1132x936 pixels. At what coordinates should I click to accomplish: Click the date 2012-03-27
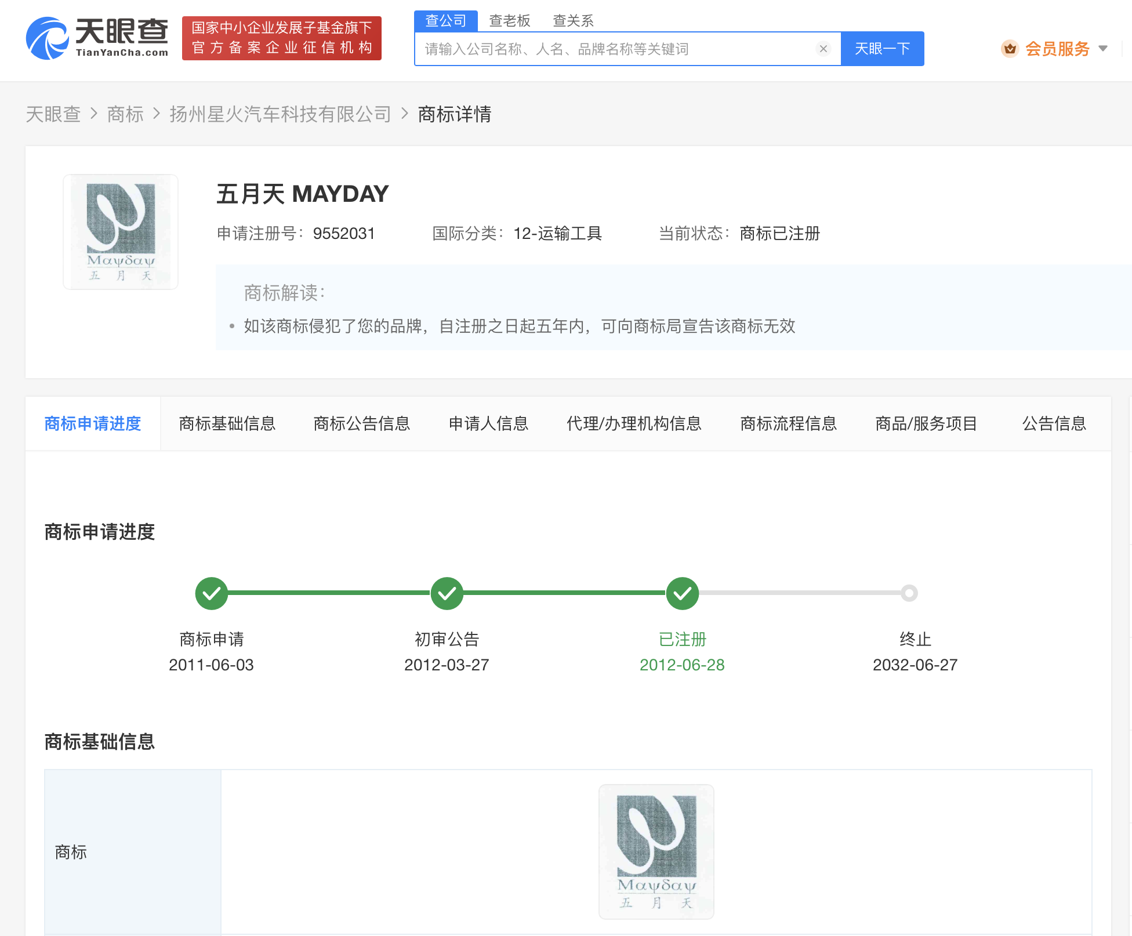click(x=447, y=665)
